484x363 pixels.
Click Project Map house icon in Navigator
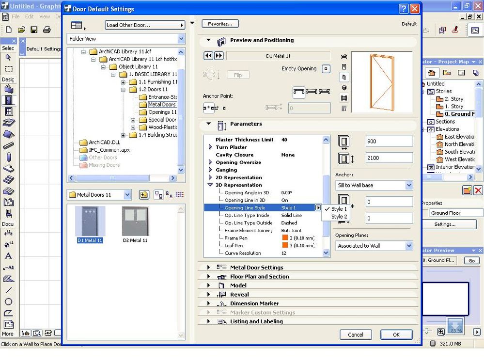pyautogui.click(x=432, y=73)
